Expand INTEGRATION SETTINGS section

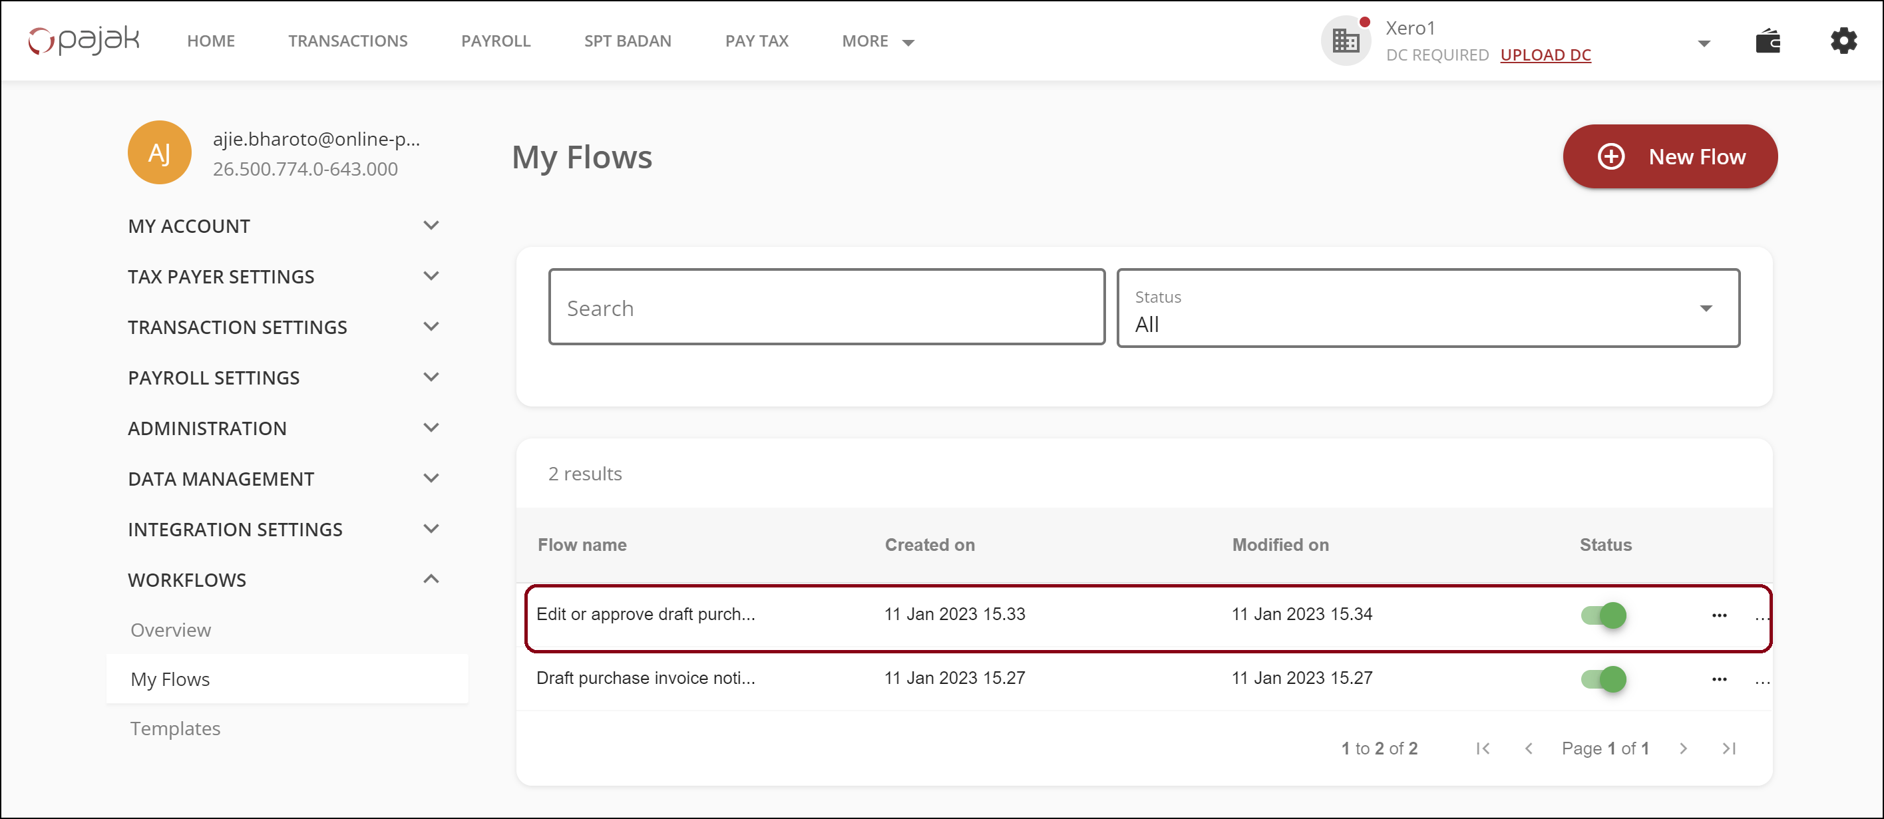[430, 529]
